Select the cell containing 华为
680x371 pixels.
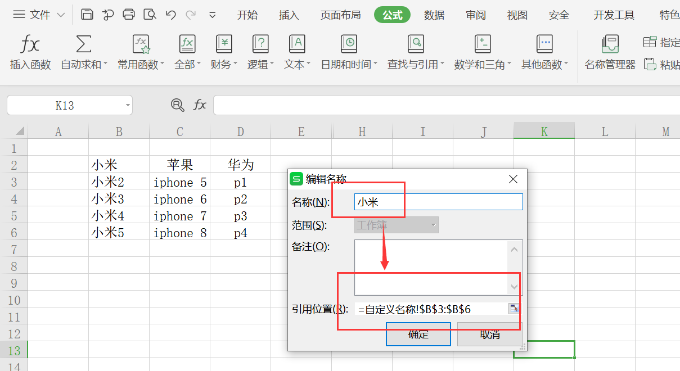(x=241, y=165)
